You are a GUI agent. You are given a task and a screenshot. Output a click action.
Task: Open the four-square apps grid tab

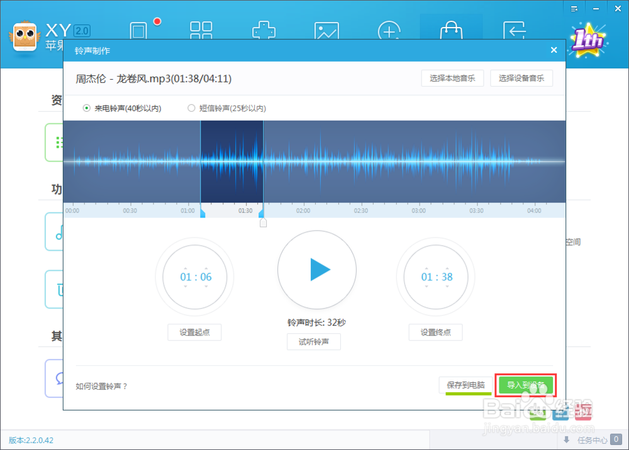click(x=201, y=30)
